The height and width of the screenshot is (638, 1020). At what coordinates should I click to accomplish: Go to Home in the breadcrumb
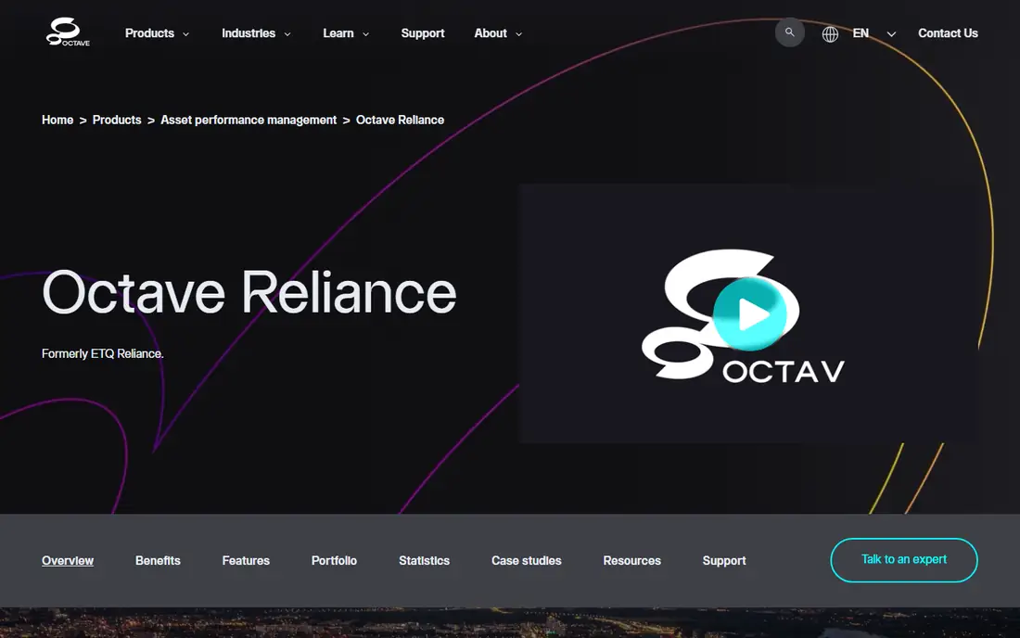57,120
